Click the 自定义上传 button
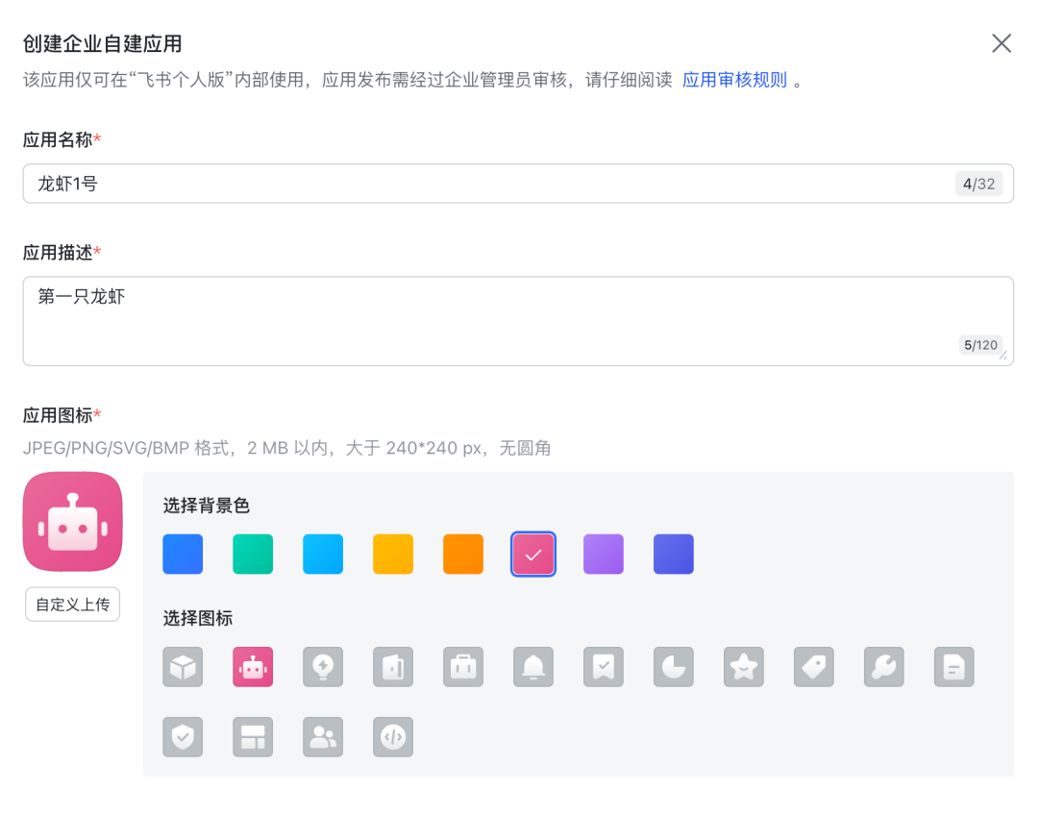 coord(73,605)
